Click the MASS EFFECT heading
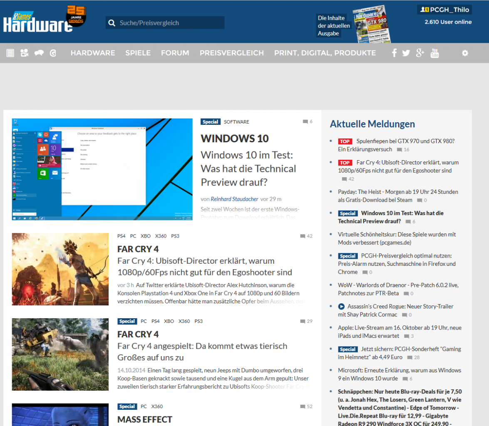Image resolution: width=489 pixels, height=426 pixels. click(x=145, y=420)
